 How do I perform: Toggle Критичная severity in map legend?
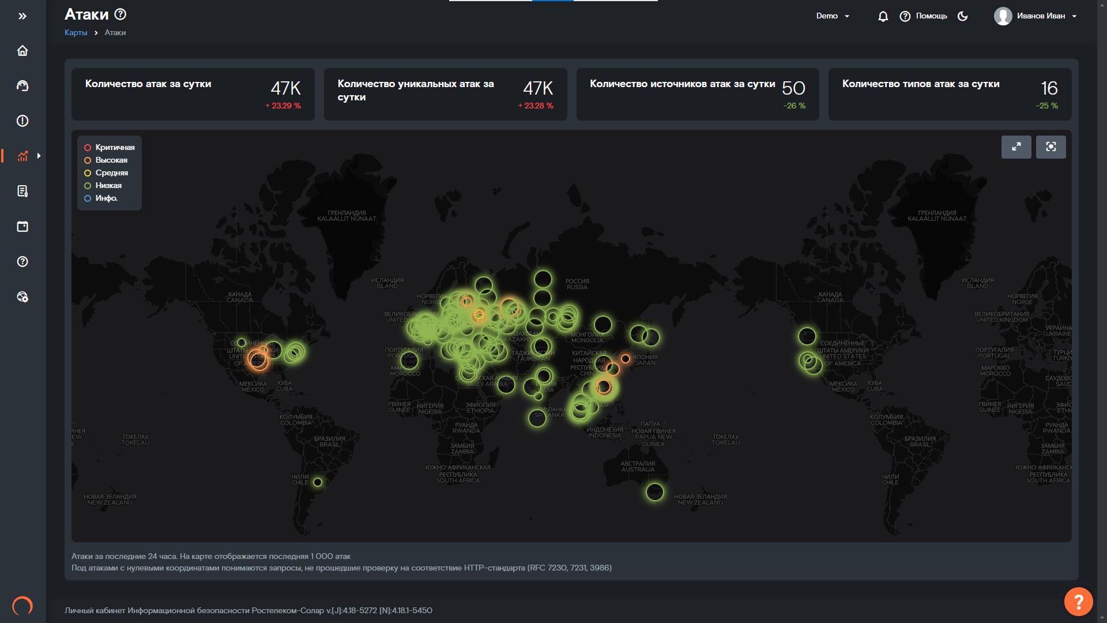110,148
